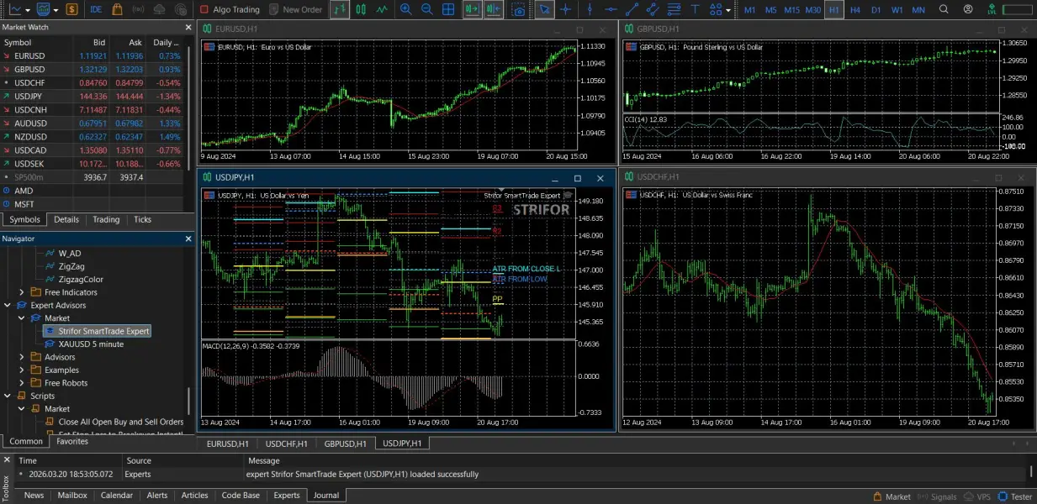Toggle Algo Trading on

pyautogui.click(x=230, y=10)
